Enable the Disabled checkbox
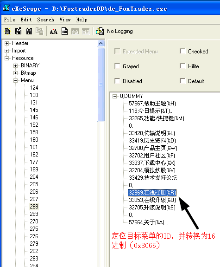This screenshot has width=220, height=267. pos(117,81)
